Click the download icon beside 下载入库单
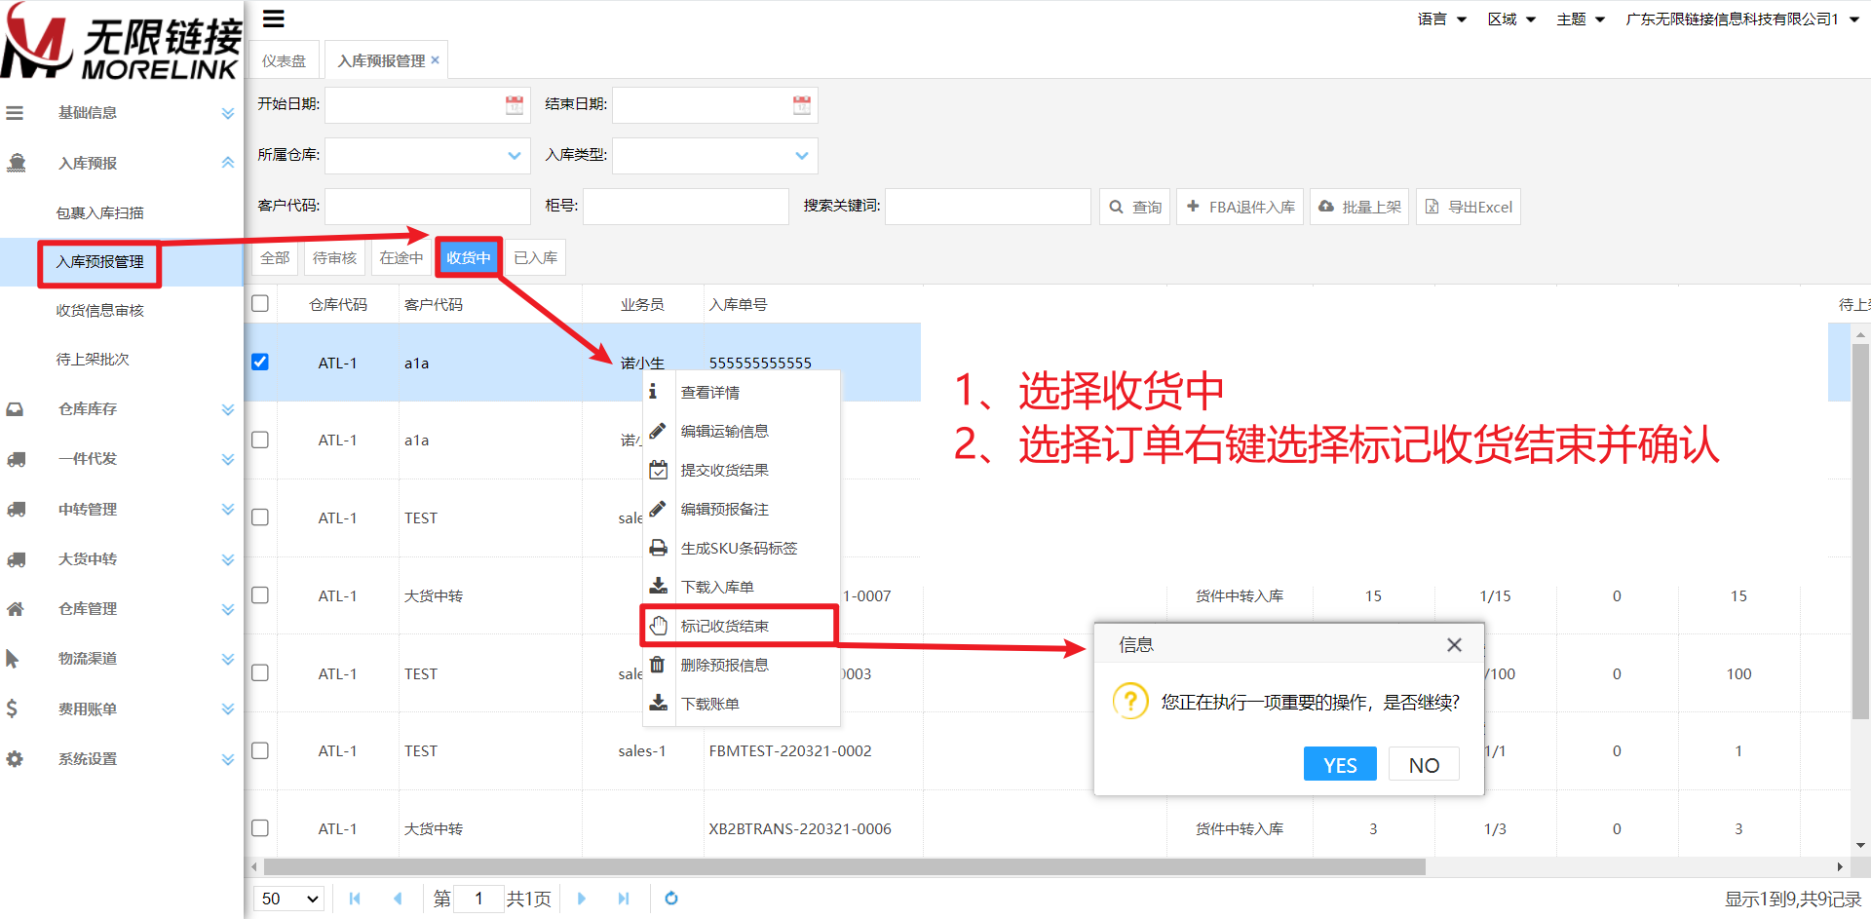This screenshot has height=919, width=1871. click(x=658, y=586)
